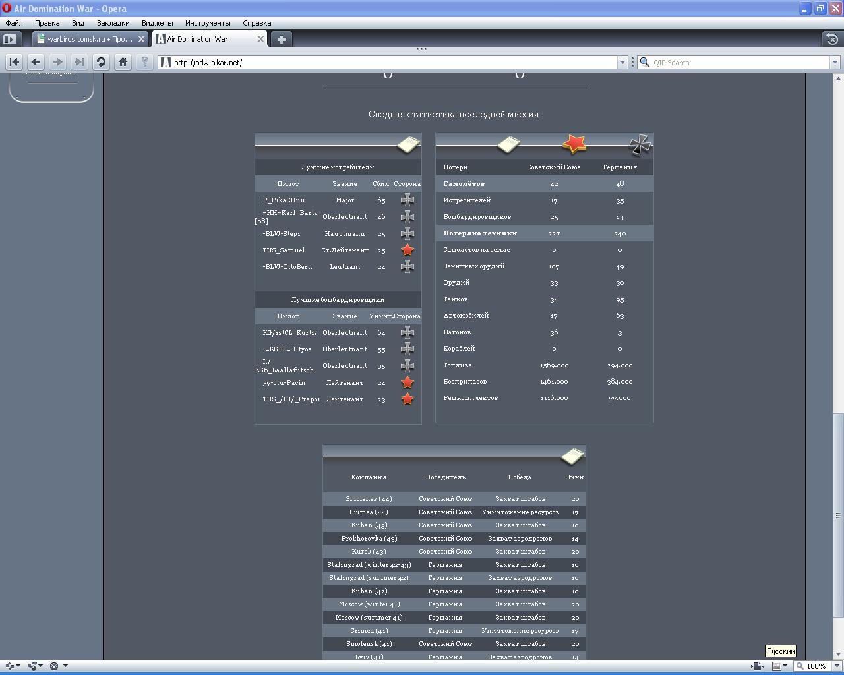Go back with the Back arrow

tap(36, 62)
